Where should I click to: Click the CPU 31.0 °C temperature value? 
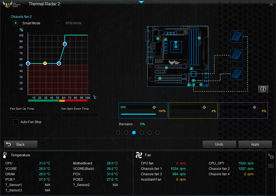coord(44,163)
